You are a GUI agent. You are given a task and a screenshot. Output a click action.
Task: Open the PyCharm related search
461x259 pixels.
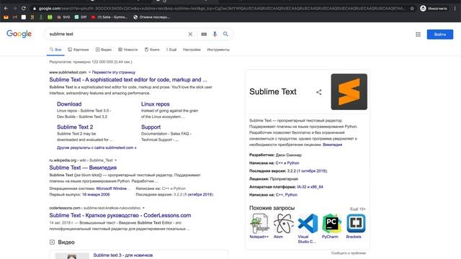tap(331, 226)
